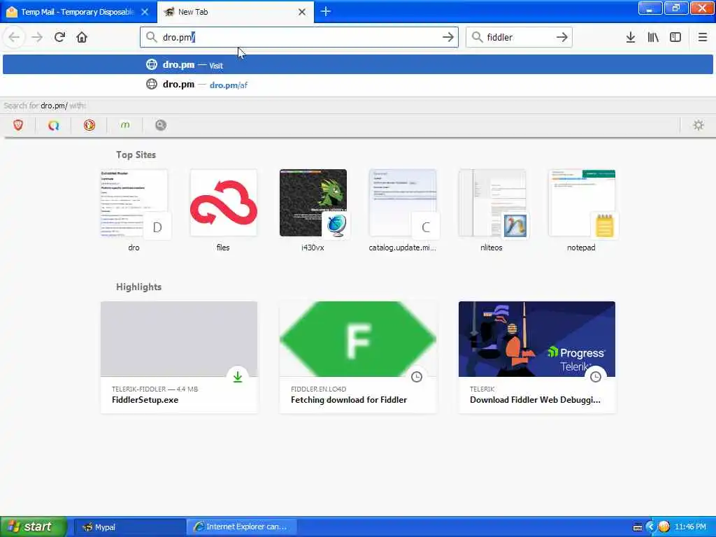Open Download Fiddler Web Debuggi... highlight
716x537 pixels.
coord(537,357)
